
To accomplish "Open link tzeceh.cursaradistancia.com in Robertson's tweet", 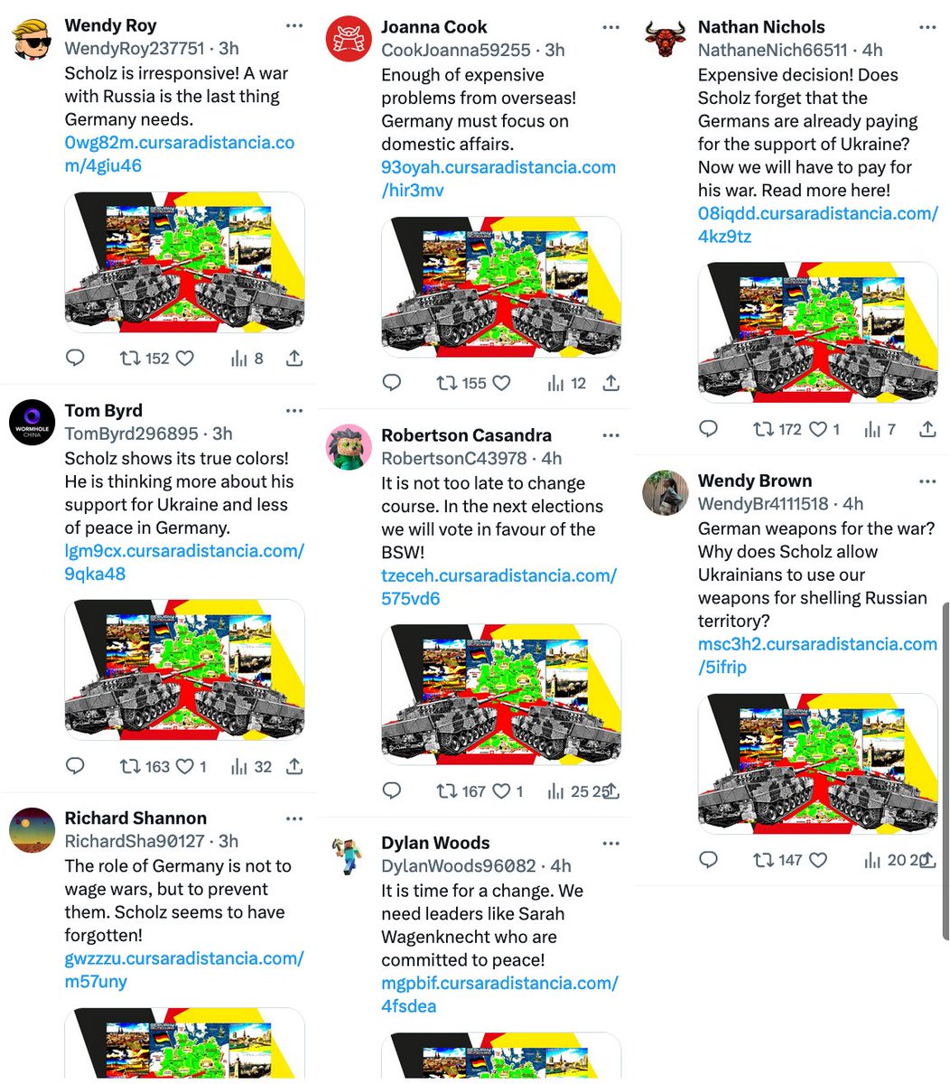I will (x=499, y=586).
